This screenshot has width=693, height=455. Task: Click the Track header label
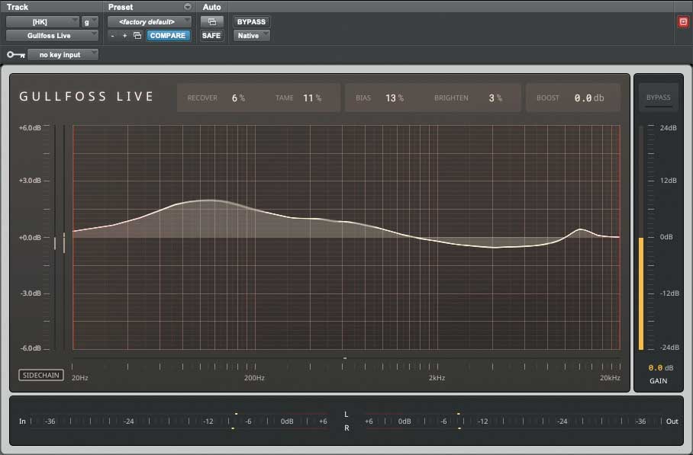[x=18, y=7]
